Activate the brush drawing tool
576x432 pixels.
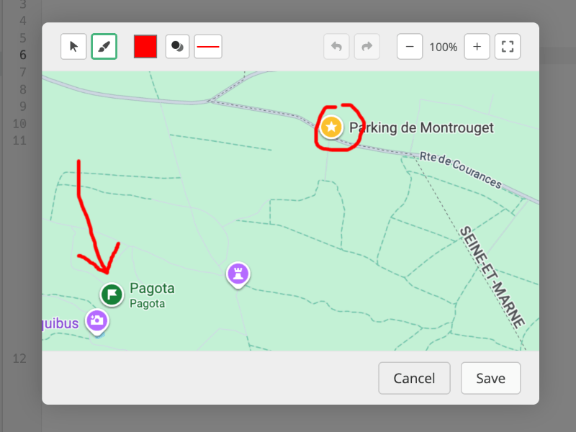pos(104,46)
